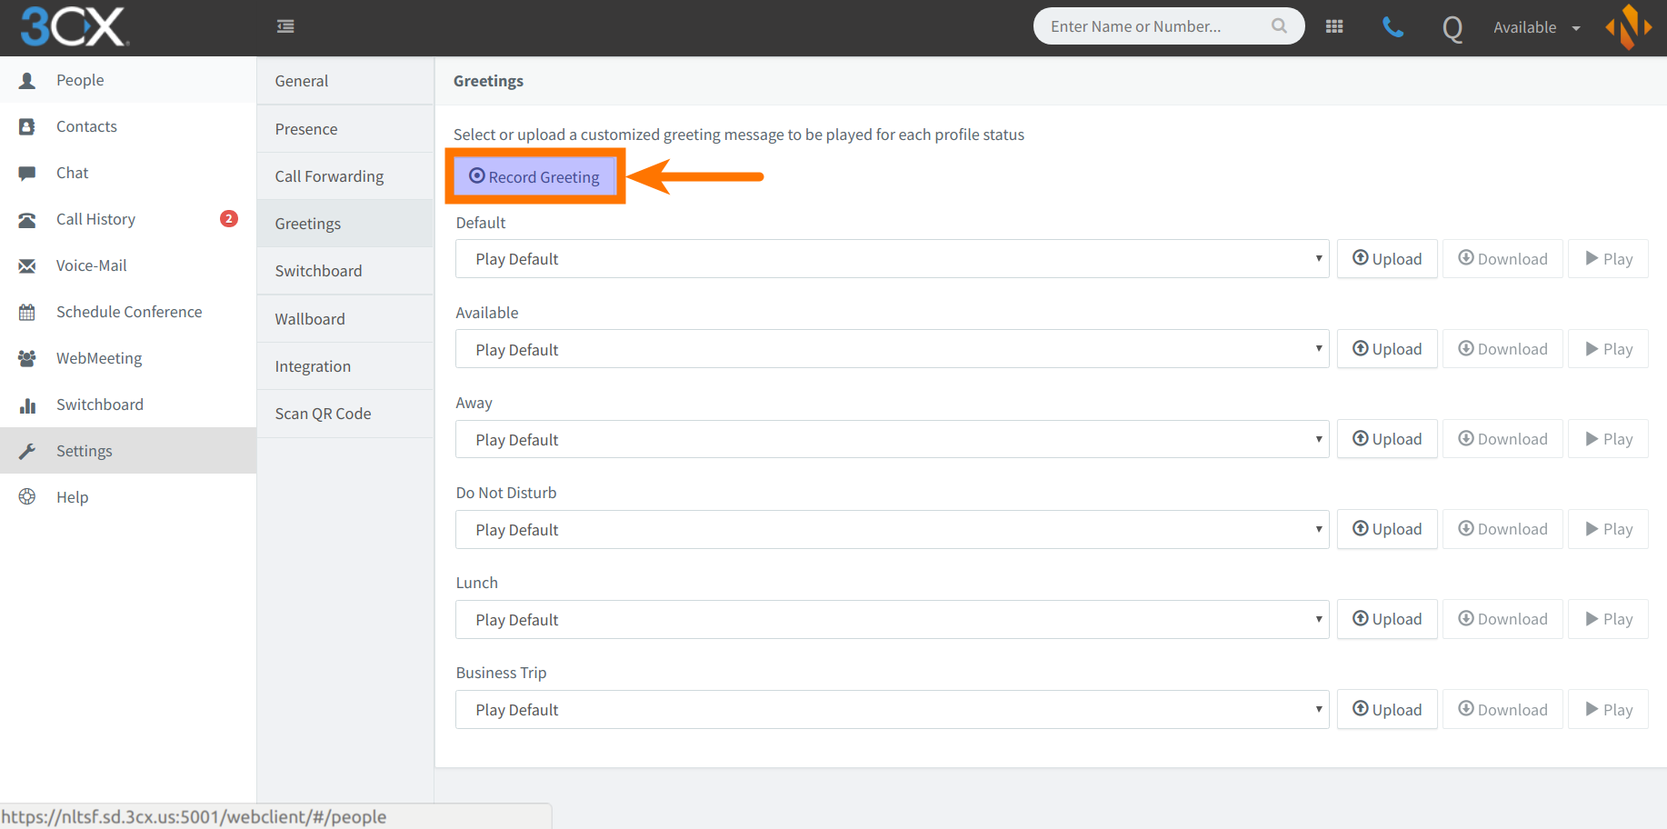The image size is (1667, 829).
Task: Click the Call History badge showing 2
Action: tap(229, 218)
